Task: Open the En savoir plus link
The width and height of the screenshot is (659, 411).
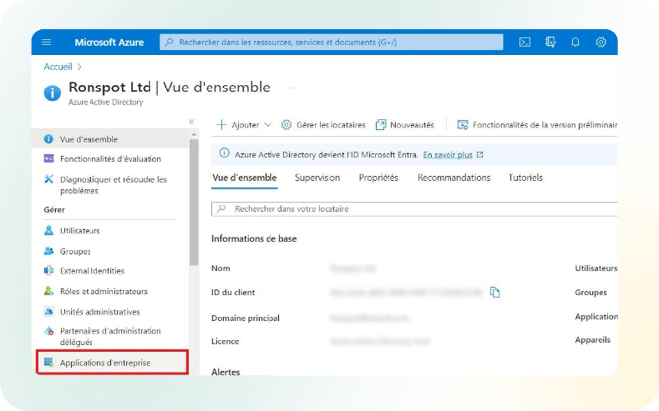Action: (x=448, y=155)
